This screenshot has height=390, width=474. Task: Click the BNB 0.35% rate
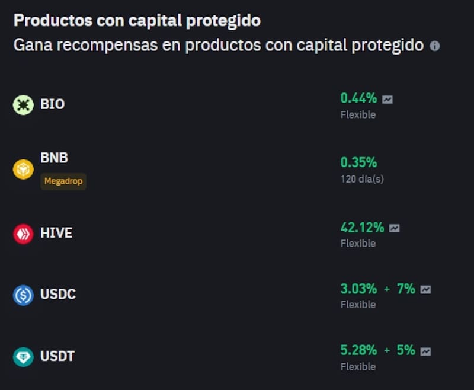point(358,163)
